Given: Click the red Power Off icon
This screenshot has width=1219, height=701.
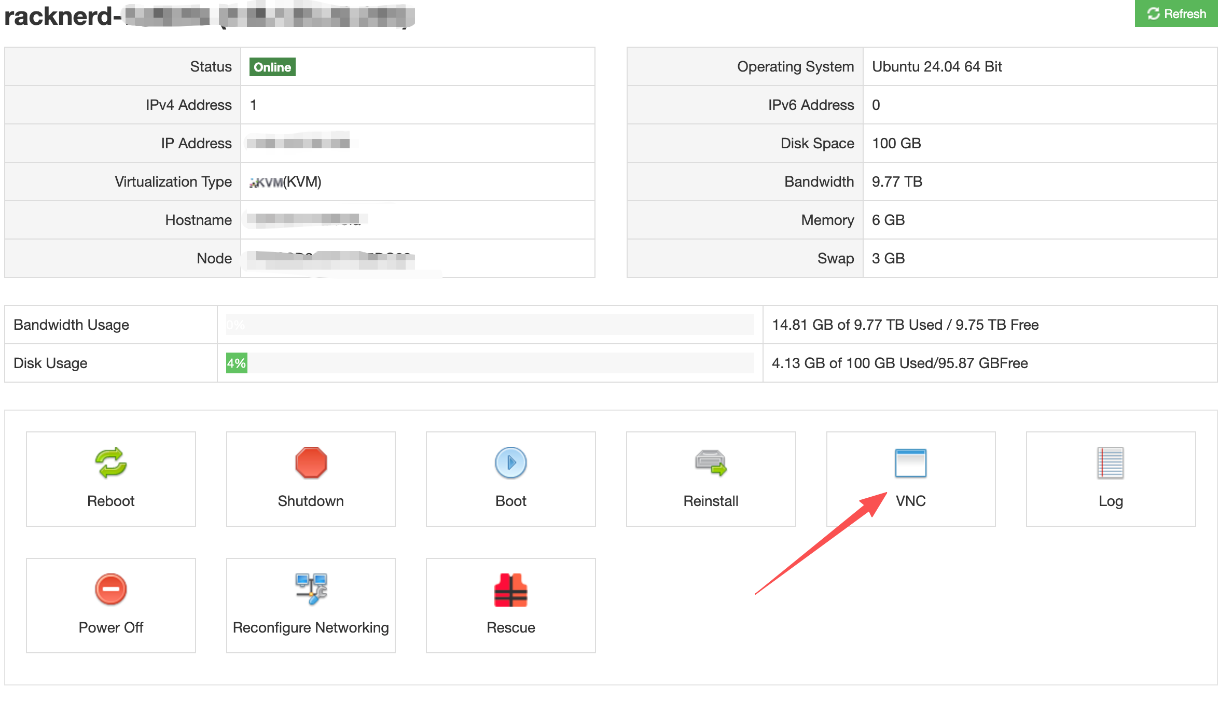Looking at the screenshot, I should [111, 589].
